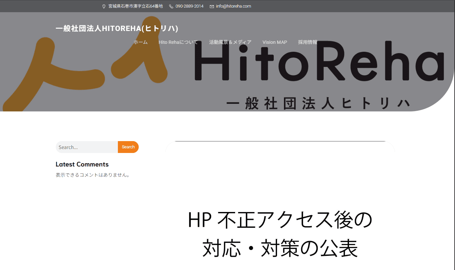
Task: Click the phone icon beside 090-2889-2014
Action: coord(171,6)
